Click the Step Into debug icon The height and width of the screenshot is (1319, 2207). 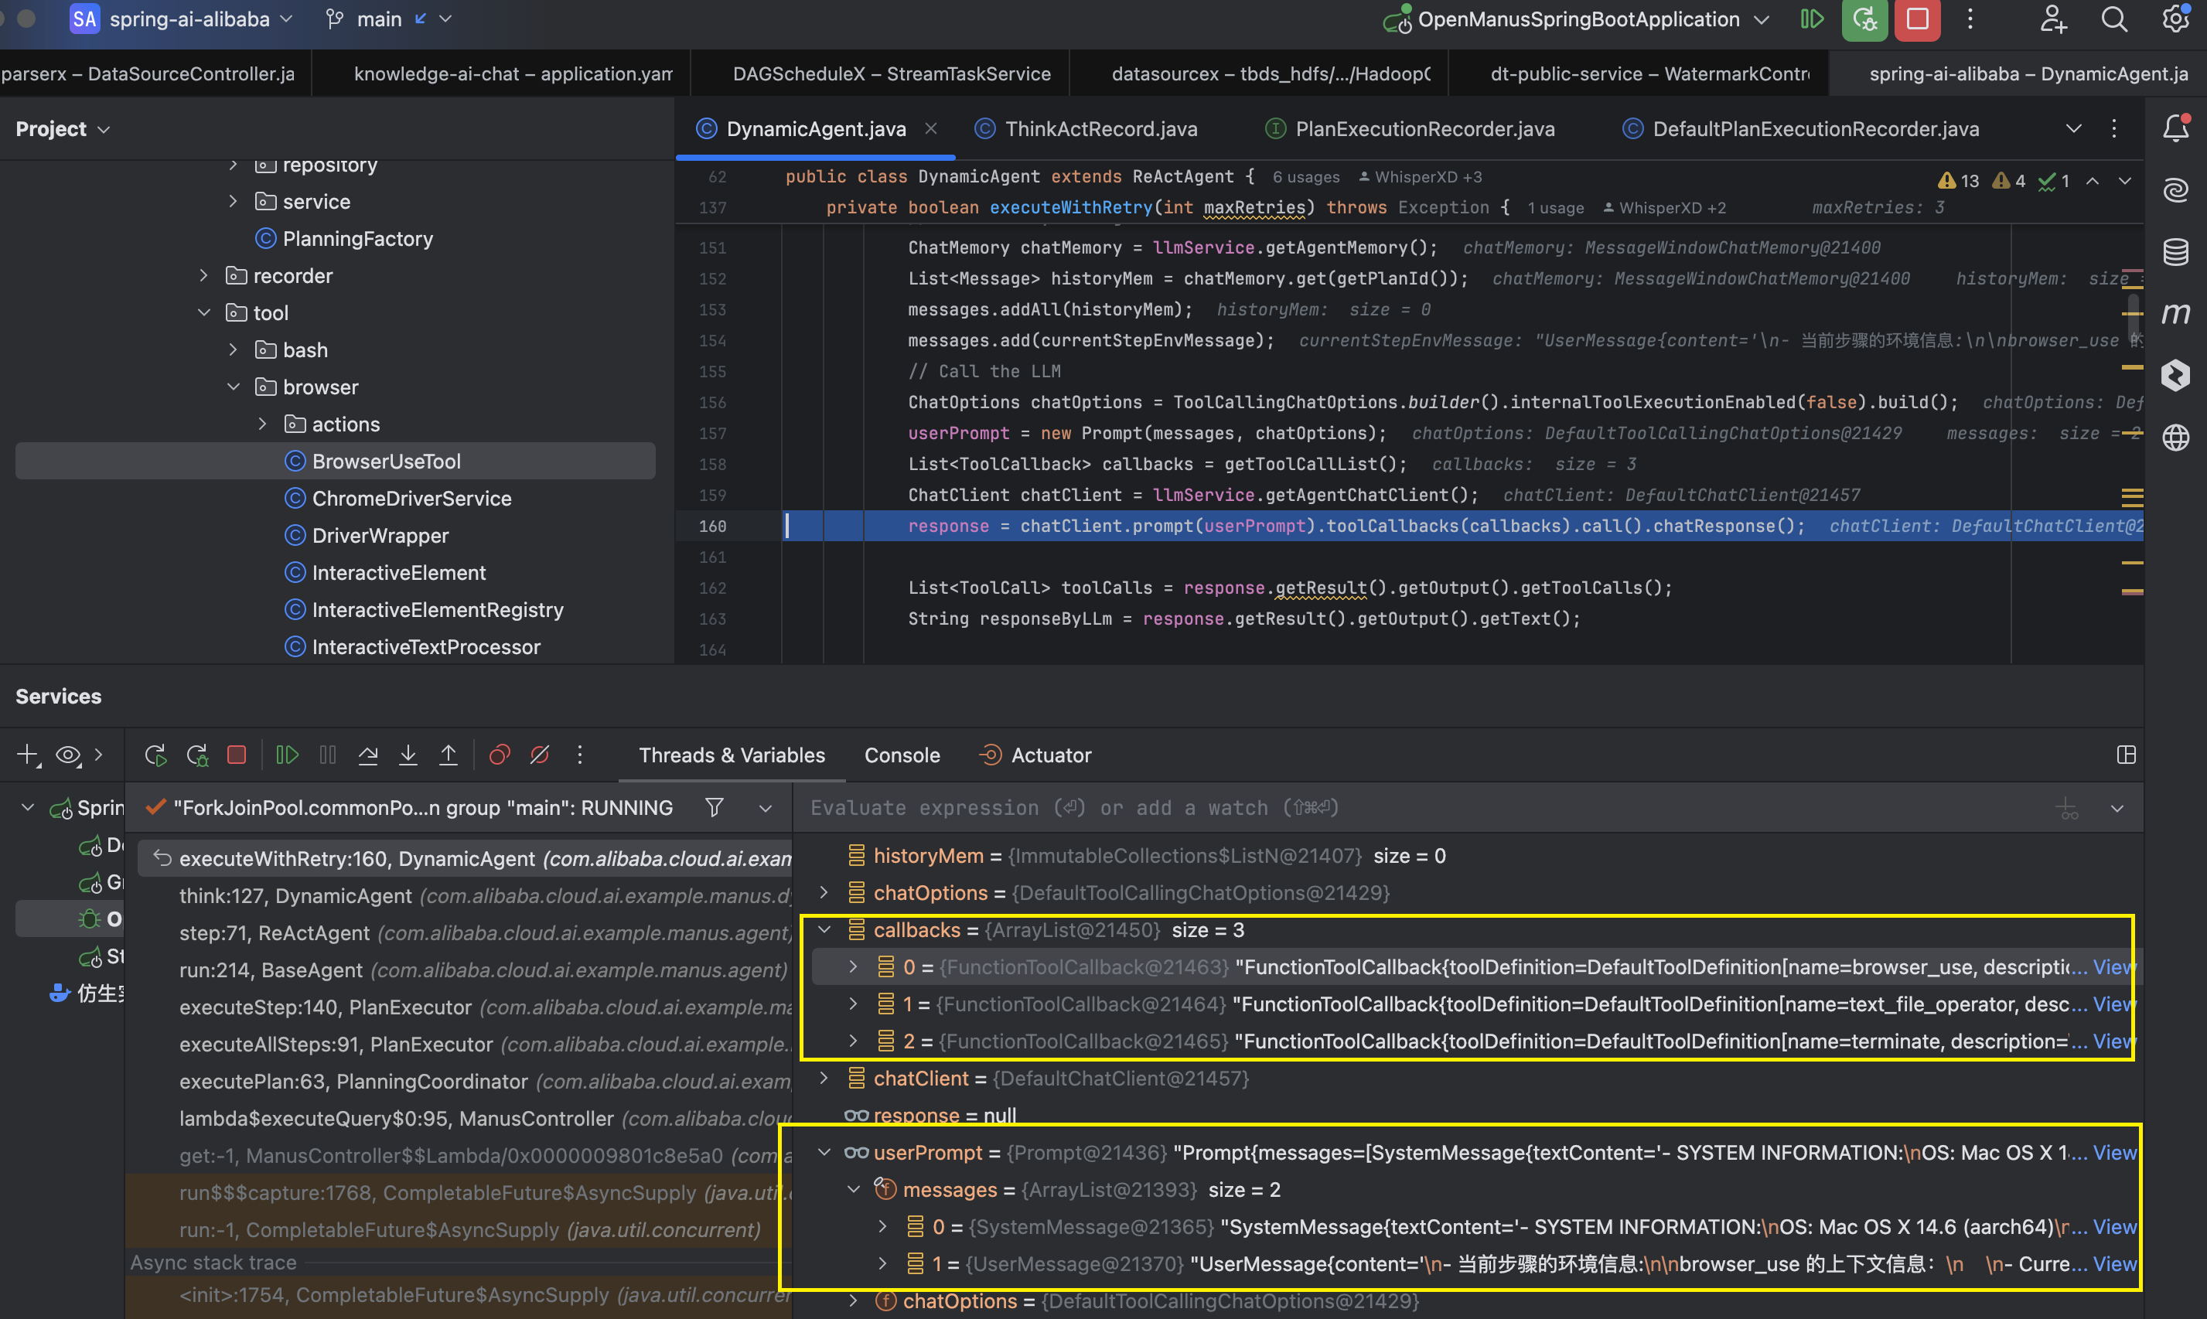(x=408, y=755)
